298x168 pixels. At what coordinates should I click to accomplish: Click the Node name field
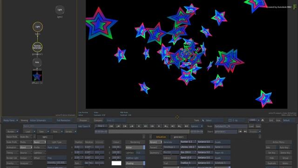pos(231,126)
